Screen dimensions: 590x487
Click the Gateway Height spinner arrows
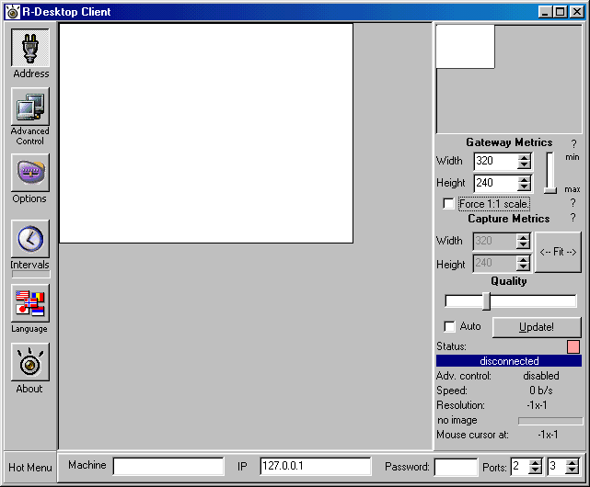click(x=524, y=183)
